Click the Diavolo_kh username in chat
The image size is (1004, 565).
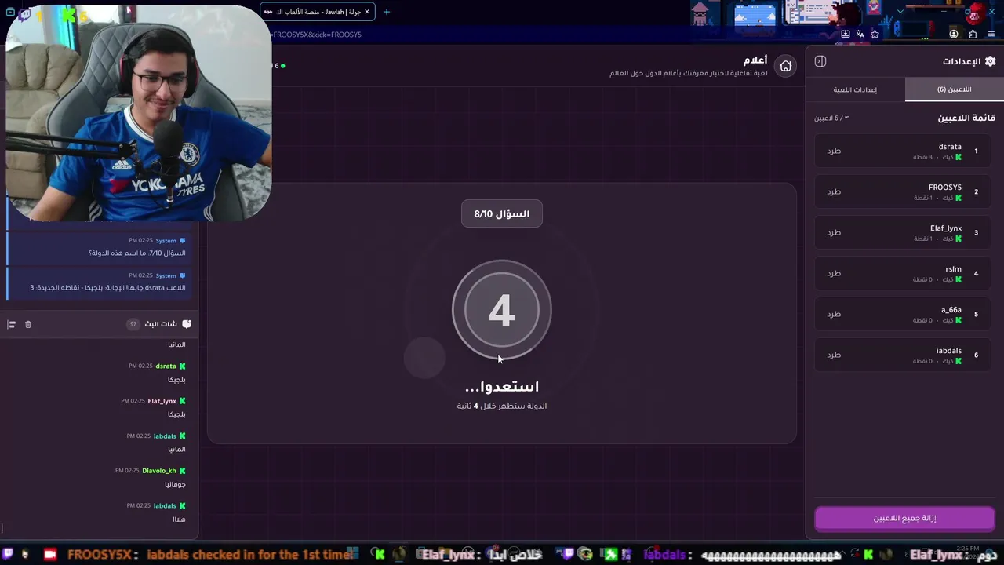click(159, 471)
